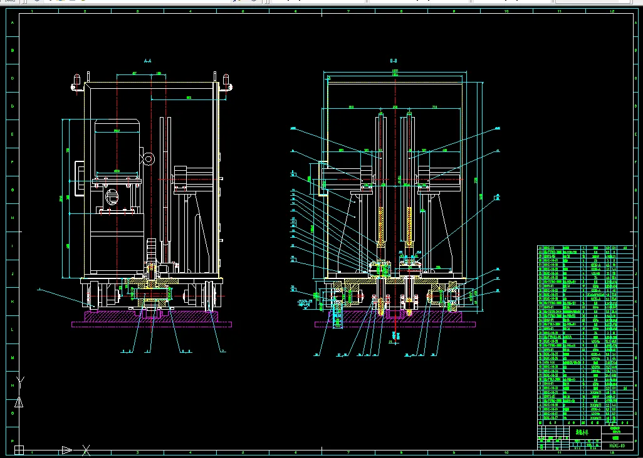Select the magenta base plate under section A-A
The height and width of the screenshot is (458, 643).
(152, 325)
